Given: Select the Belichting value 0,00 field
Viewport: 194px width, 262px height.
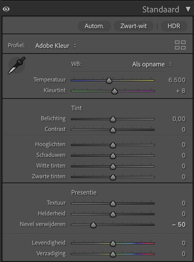Looking at the screenshot, I should coord(179,119).
